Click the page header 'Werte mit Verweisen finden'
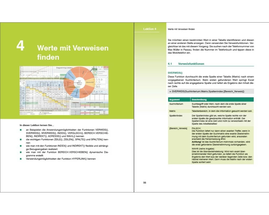The image size is (269, 215). [x=181, y=29]
